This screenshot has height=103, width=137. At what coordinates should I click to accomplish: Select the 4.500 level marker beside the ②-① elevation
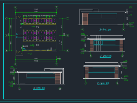pyautogui.click(x=130, y=7)
